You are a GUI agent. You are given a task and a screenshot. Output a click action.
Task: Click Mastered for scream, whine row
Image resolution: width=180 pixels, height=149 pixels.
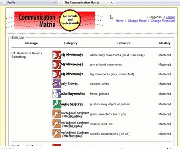164,84
